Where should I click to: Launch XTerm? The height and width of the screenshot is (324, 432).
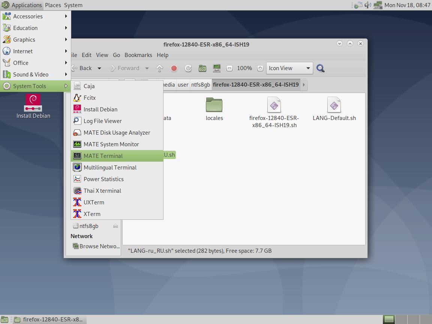[x=117, y=214]
